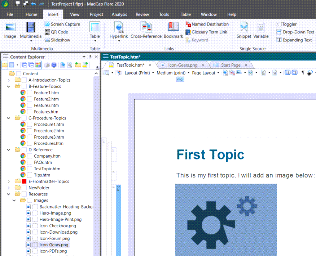Switch to the View ribbon tab

pyautogui.click(x=75, y=14)
